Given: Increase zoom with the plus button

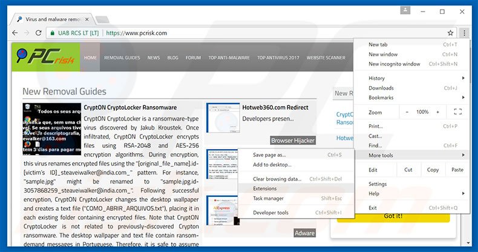Looking at the screenshot, I should (x=437, y=112).
